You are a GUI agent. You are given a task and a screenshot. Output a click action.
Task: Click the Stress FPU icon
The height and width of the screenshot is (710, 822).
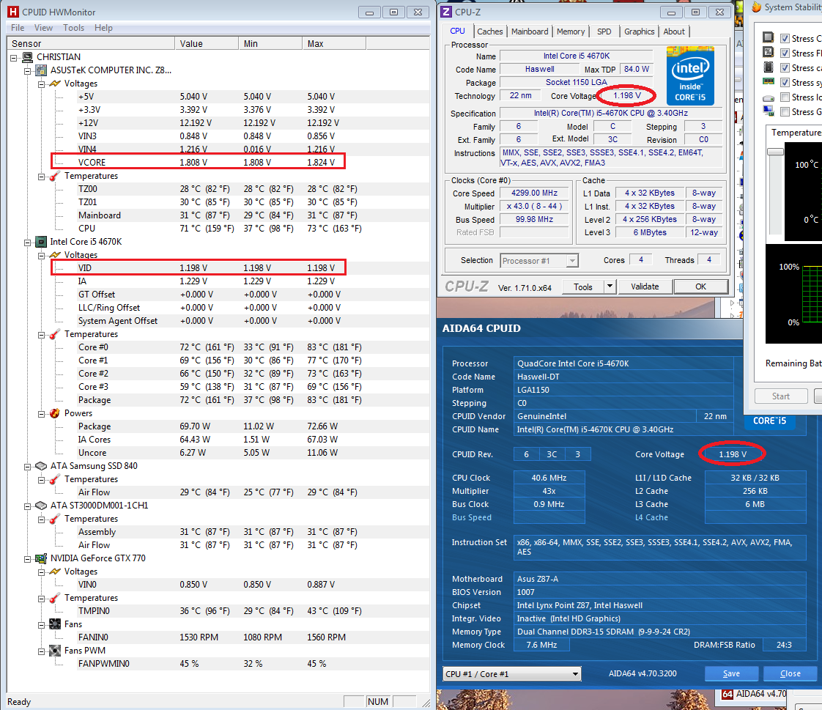(768, 52)
